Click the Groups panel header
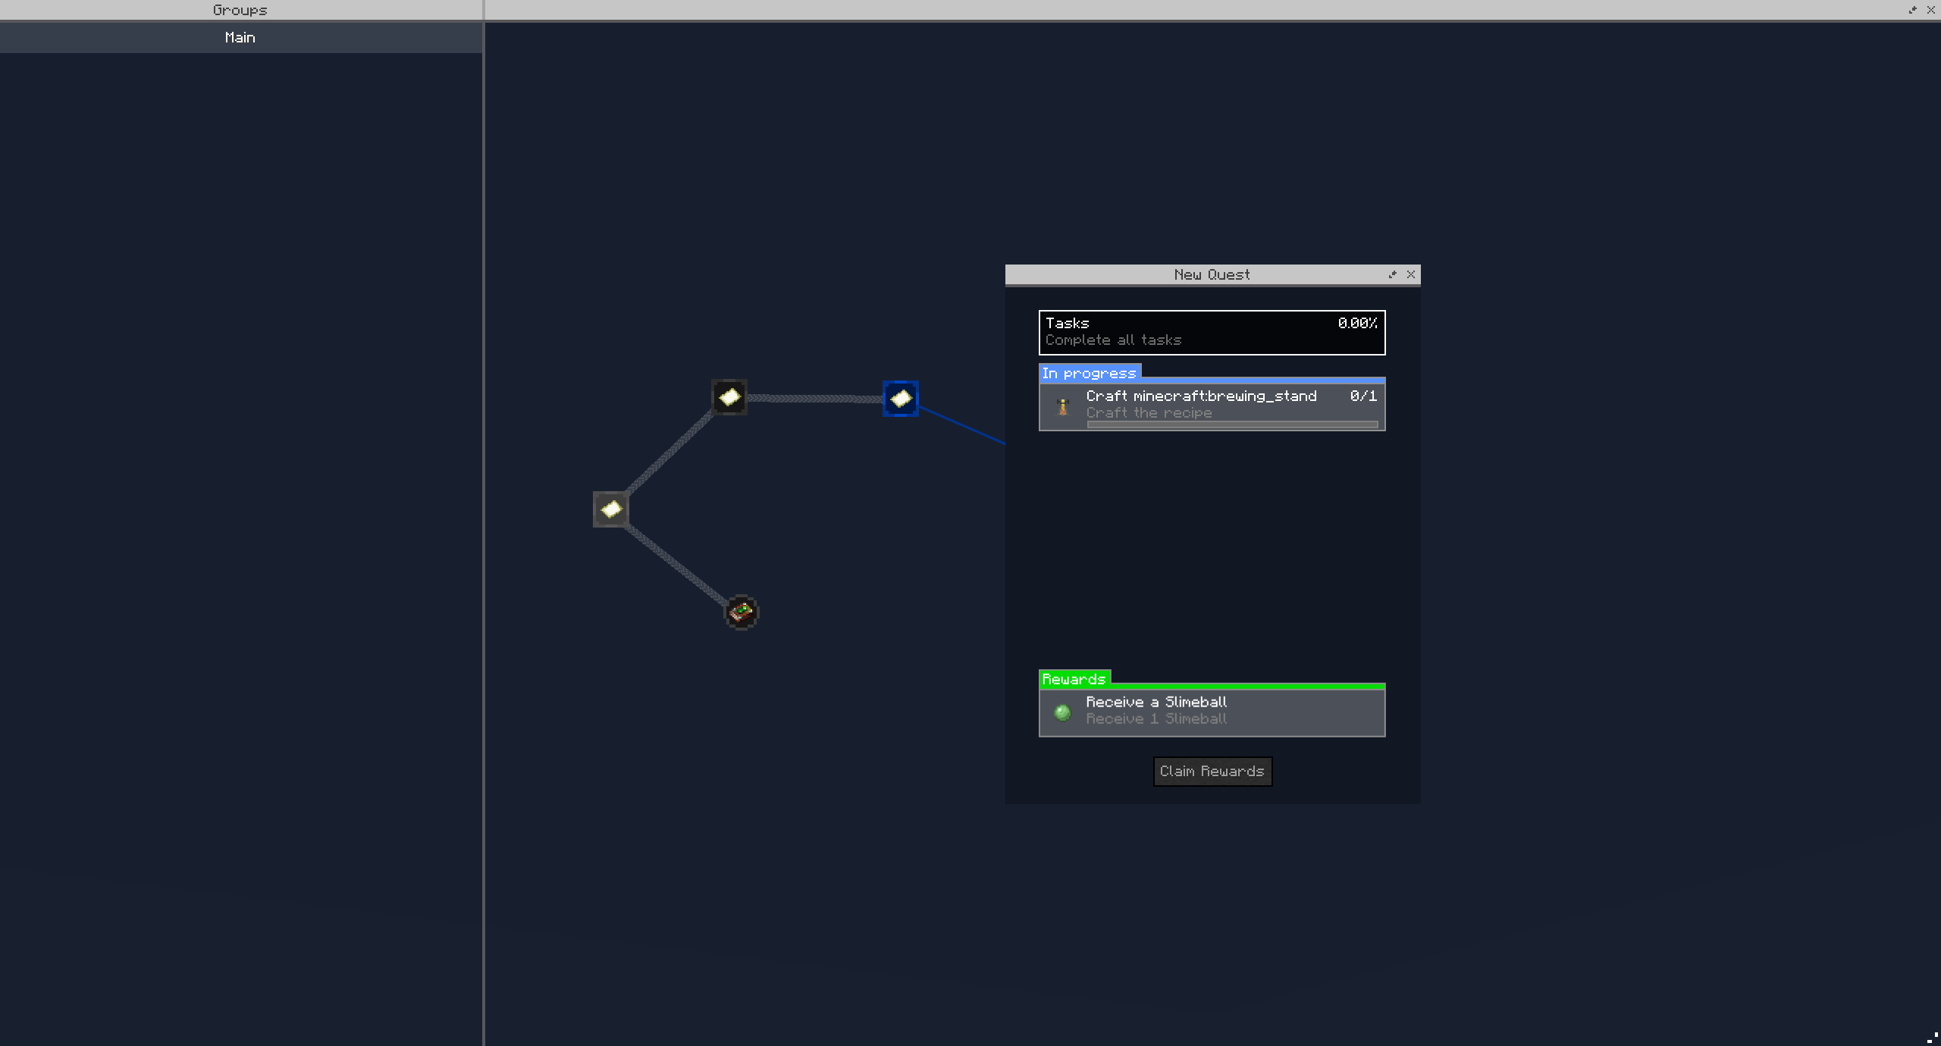The image size is (1941, 1046). tap(239, 9)
